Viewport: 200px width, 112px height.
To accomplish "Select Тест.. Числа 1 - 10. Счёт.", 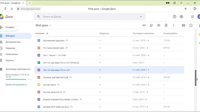I will tap(109, 55).
